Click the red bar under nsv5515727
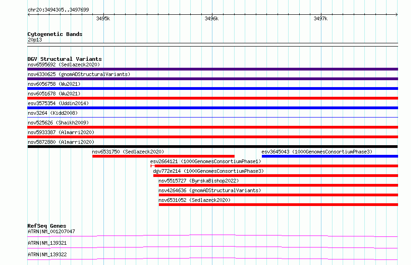The height and width of the screenshot is (265, 411). (x=278, y=185)
